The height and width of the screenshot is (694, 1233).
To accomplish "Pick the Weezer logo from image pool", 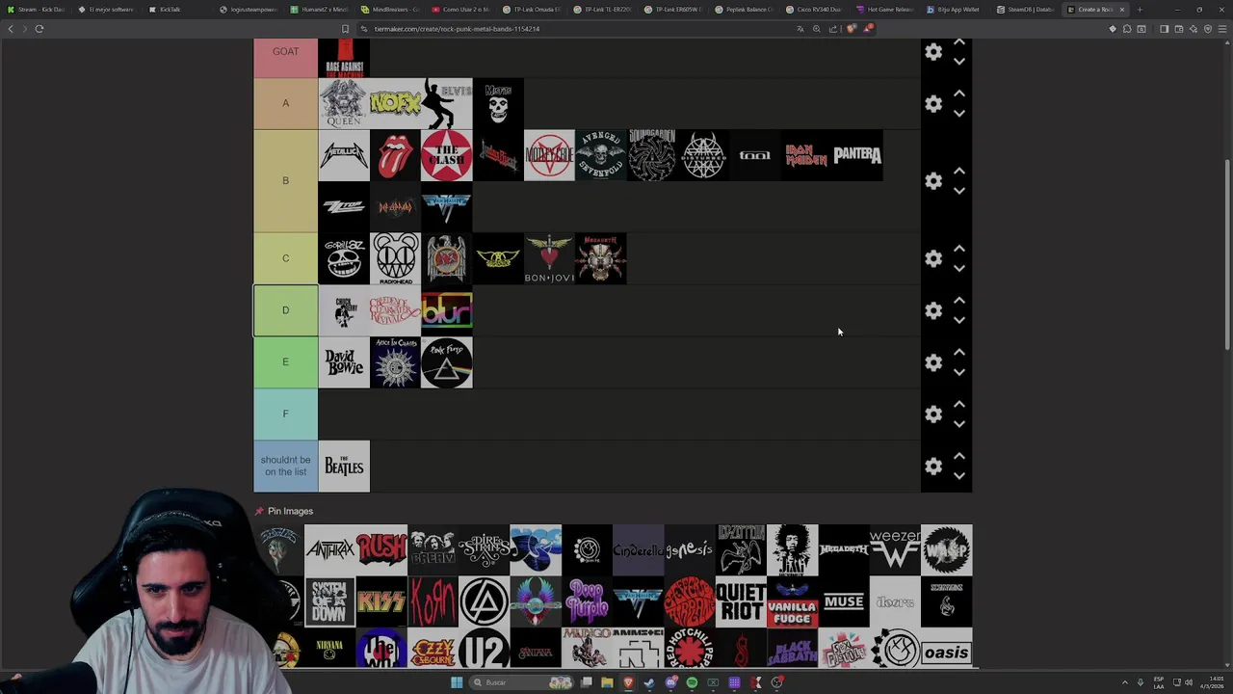I will tap(895, 549).
